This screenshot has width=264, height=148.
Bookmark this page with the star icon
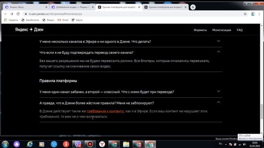coord(245,14)
